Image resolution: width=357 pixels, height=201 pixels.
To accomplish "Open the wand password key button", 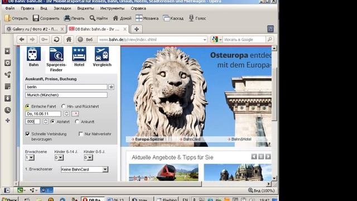I will [45, 40].
